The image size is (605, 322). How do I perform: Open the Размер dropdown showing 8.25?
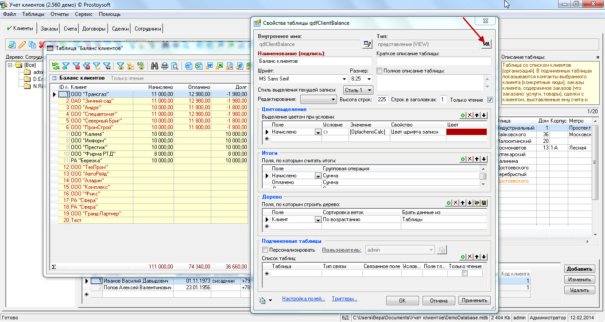click(369, 79)
